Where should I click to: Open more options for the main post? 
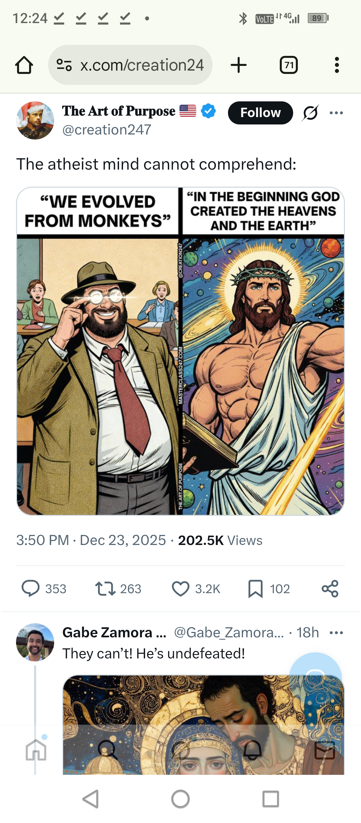[x=336, y=113]
